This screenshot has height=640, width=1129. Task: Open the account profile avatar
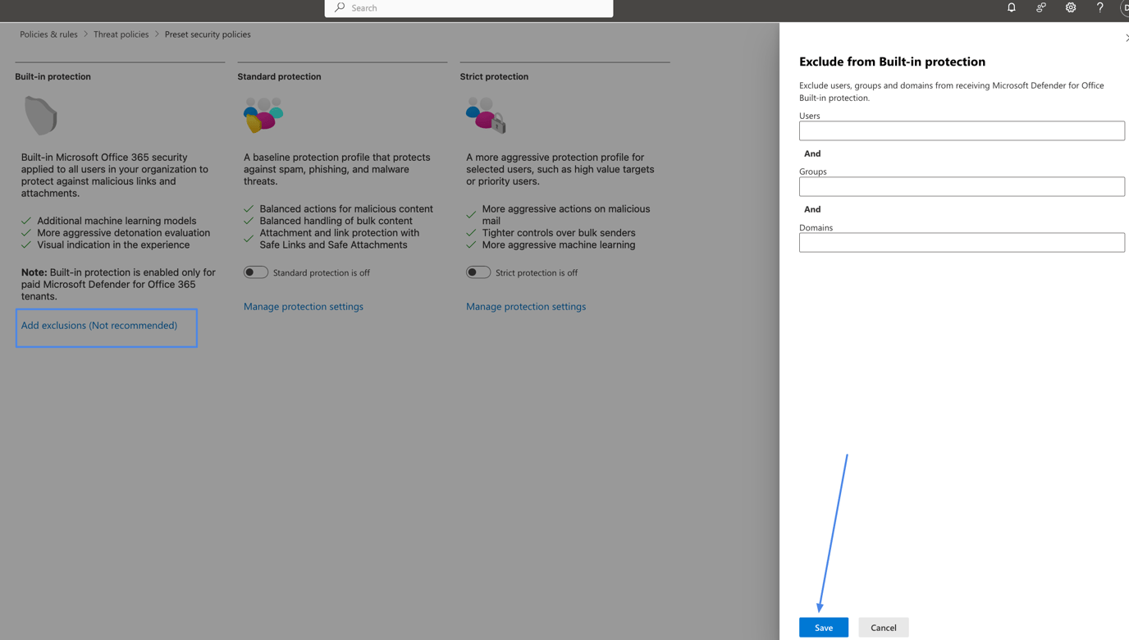(x=1125, y=9)
